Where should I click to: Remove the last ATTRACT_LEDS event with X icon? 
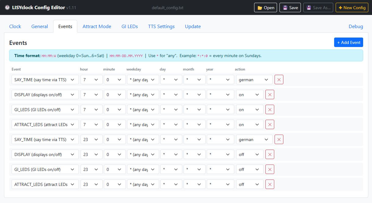pyautogui.click(x=270, y=184)
